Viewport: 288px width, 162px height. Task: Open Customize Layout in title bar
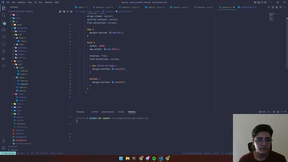click(x=265, y=2)
